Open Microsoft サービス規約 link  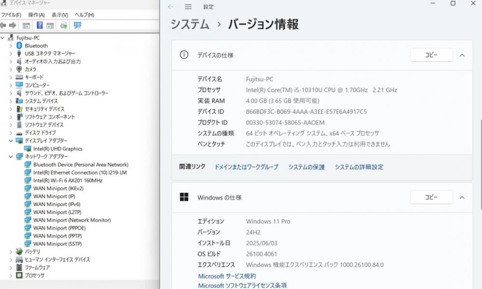point(227,276)
